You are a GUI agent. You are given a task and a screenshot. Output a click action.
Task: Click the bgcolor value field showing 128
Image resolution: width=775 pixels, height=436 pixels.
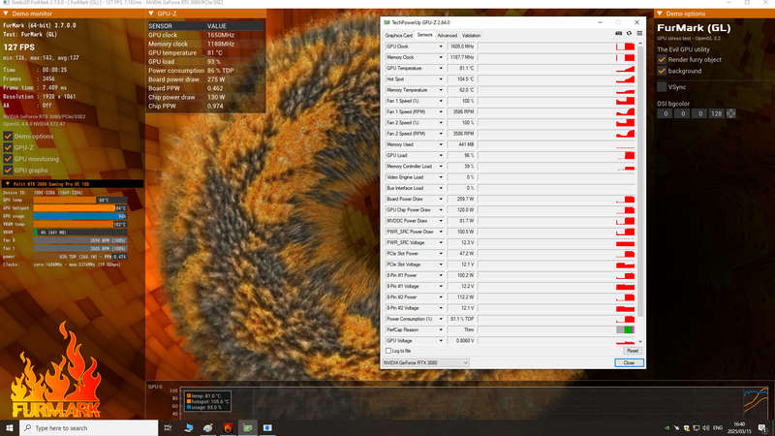point(716,113)
